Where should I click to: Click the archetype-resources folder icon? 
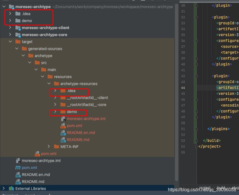coord(57,84)
